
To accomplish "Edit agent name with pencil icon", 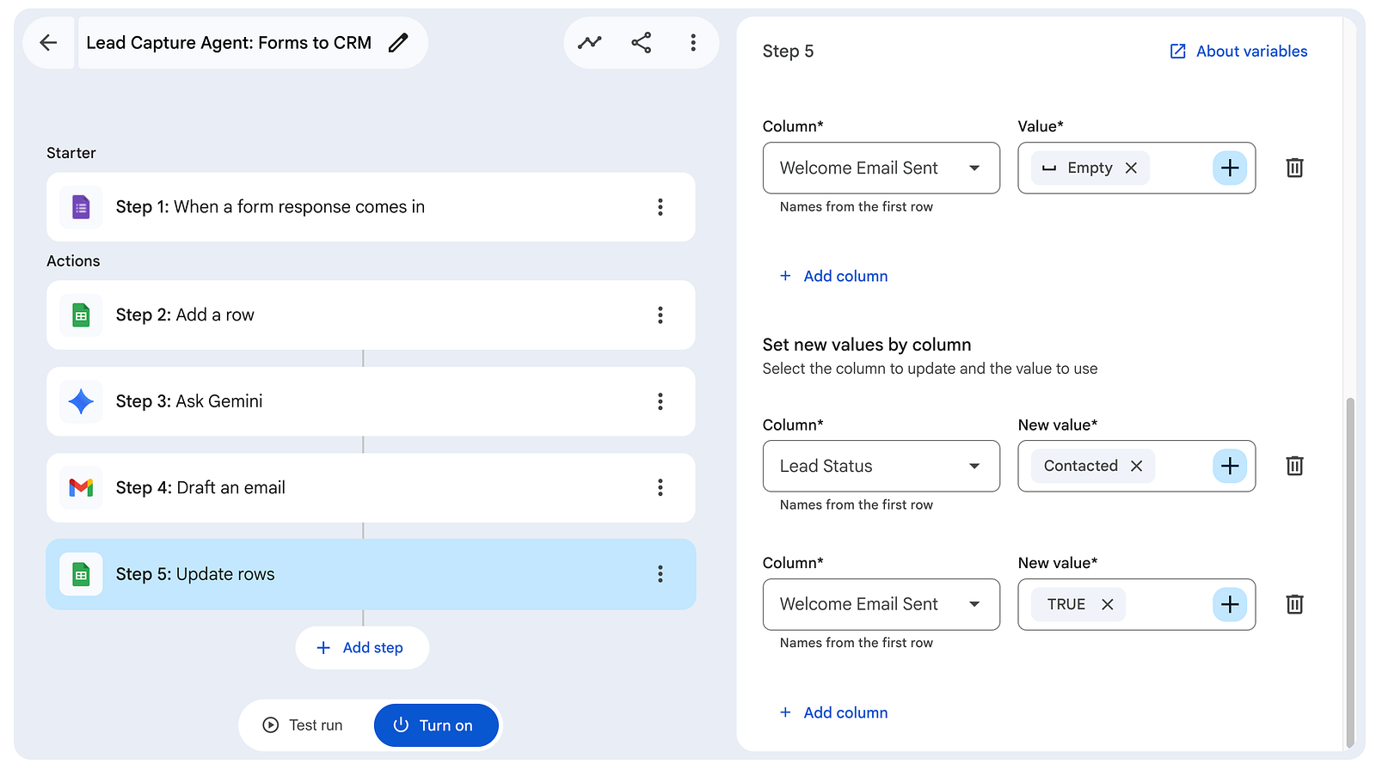I will pos(398,43).
